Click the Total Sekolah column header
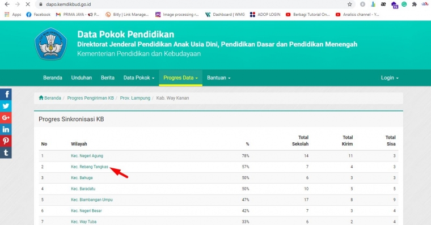 300,141
